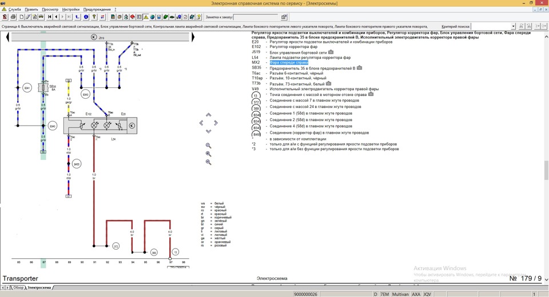The image size is (549, 297).
Task: Click into the Заметка к заказу field
Action: [x=256, y=17]
